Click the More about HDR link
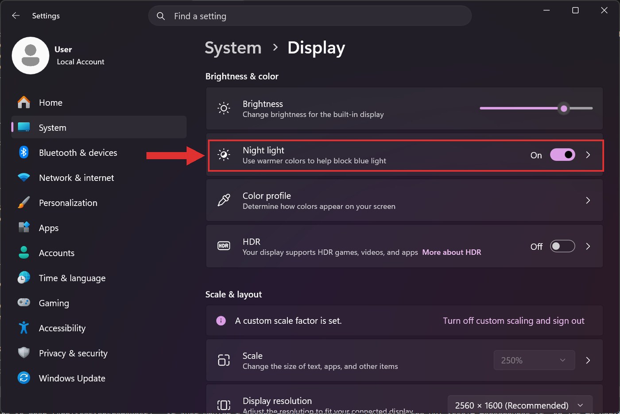The height and width of the screenshot is (414, 620). click(x=452, y=252)
